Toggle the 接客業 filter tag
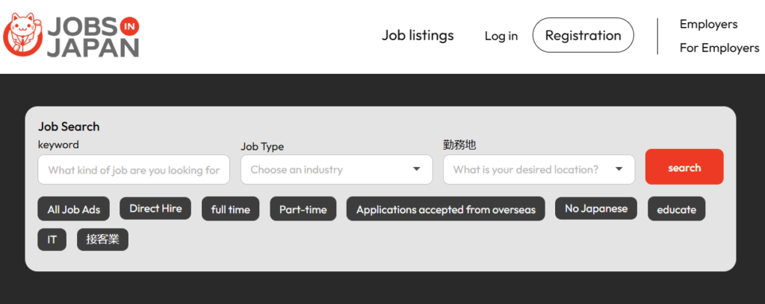The height and width of the screenshot is (304, 765). (x=102, y=240)
